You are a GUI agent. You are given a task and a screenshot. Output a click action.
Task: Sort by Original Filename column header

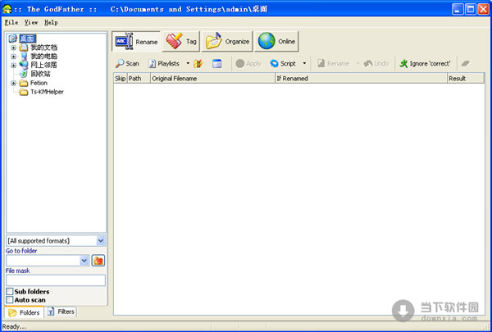tap(212, 78)
